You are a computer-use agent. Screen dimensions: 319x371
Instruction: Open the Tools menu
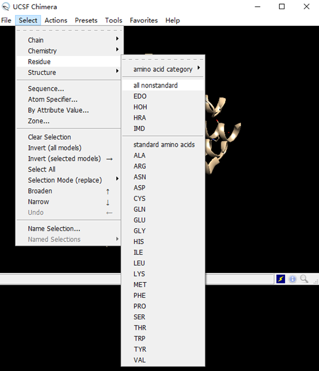point(113,20)
